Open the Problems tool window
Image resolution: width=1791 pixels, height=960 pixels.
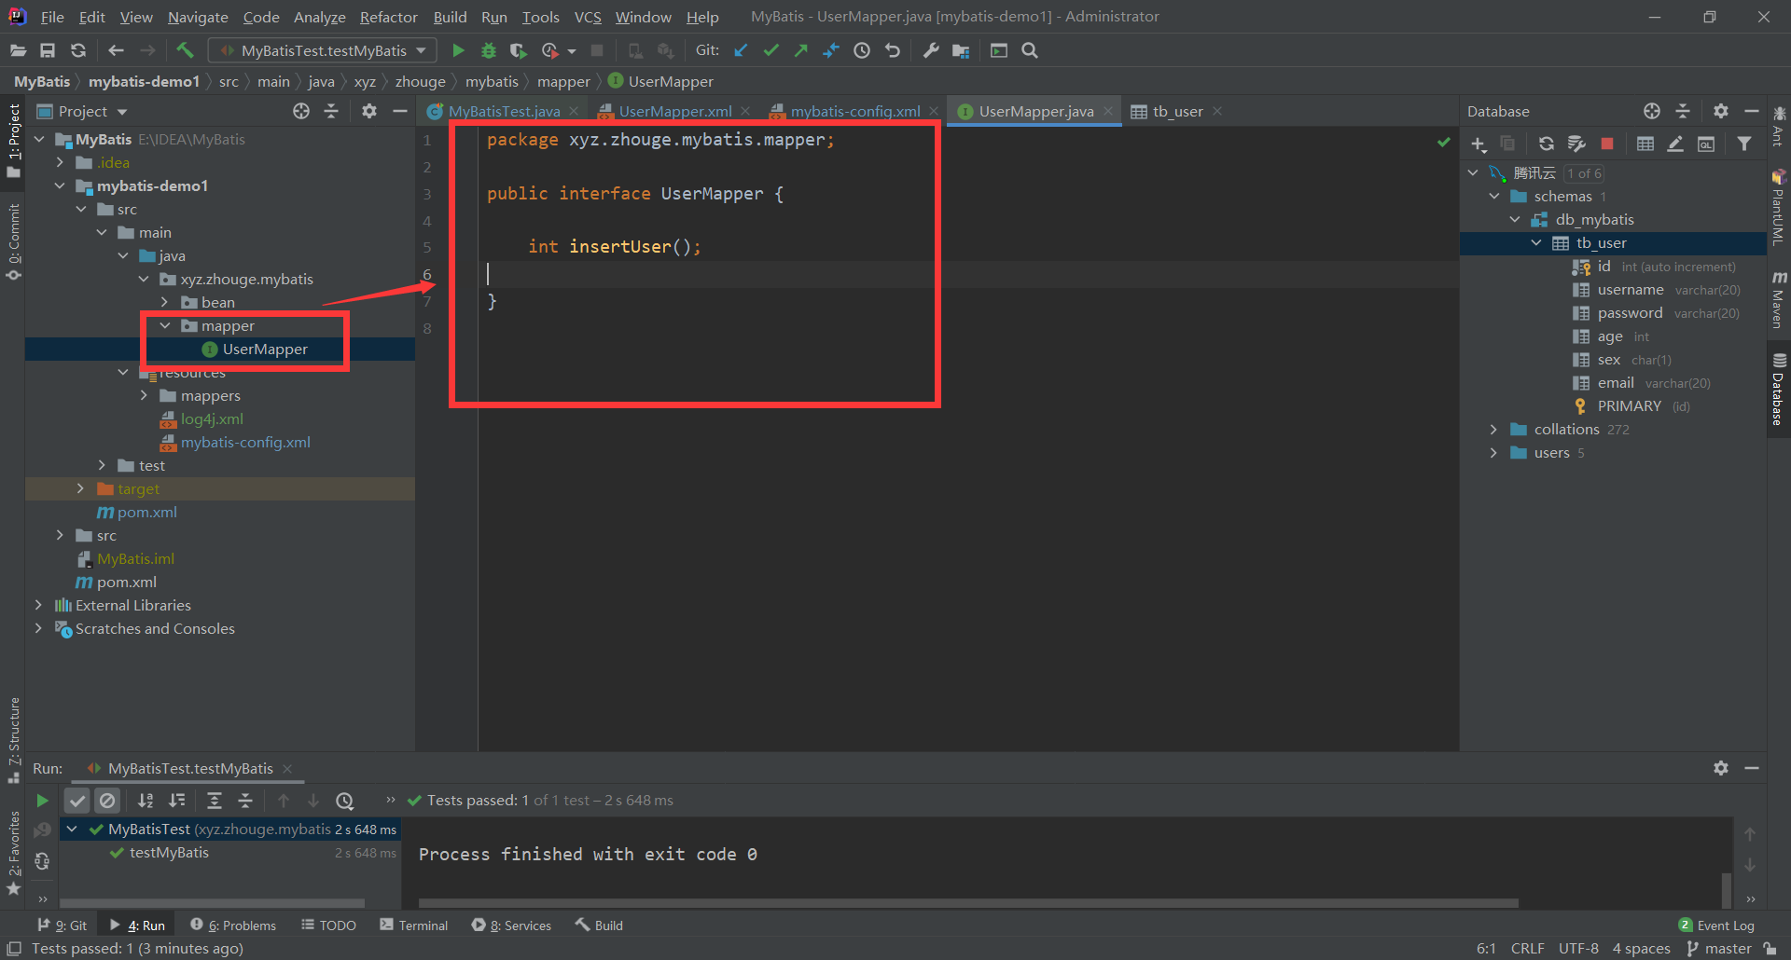pos(233,926)
